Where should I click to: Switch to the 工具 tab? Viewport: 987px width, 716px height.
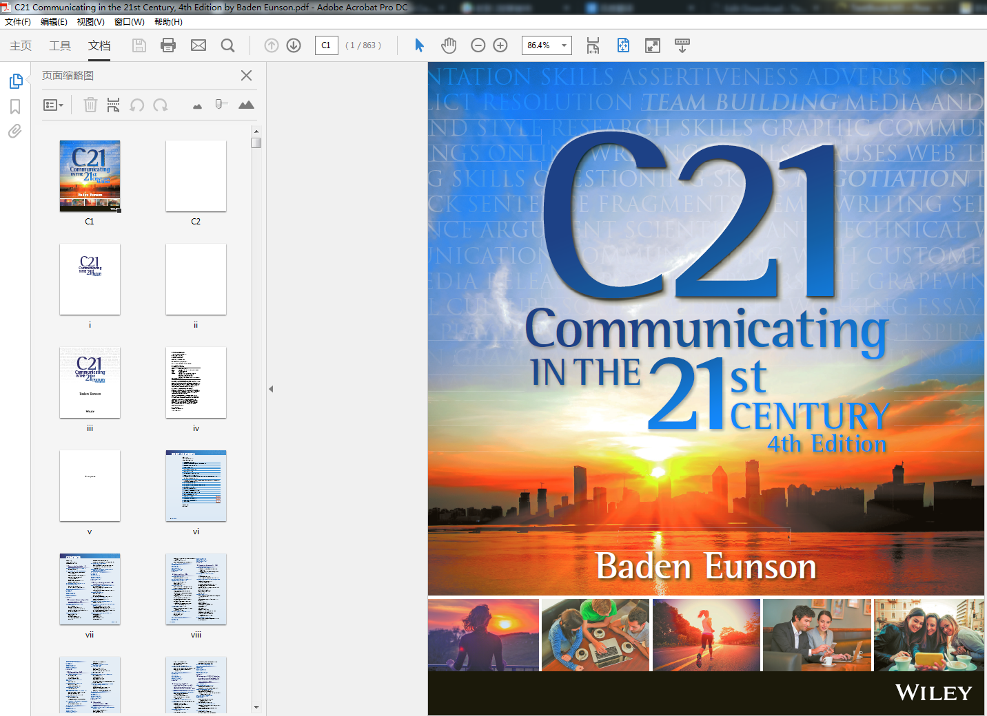click(60, 45)
